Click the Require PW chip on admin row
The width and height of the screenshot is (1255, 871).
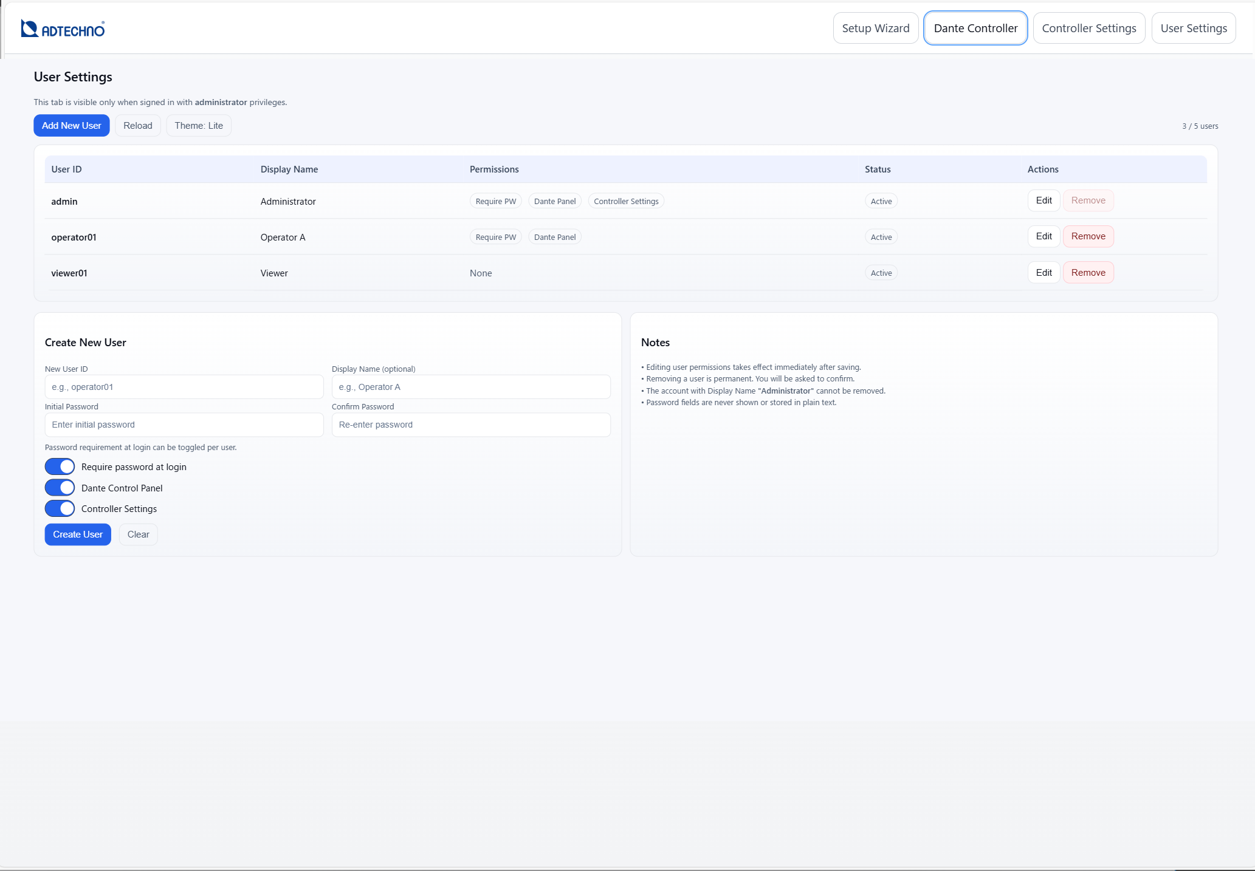495,200
